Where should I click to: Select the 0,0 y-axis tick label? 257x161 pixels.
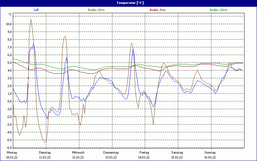(9, 101)
